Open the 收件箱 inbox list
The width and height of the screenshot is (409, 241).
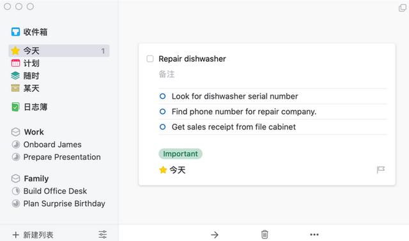pyautogui.click(x=29, y=32)
